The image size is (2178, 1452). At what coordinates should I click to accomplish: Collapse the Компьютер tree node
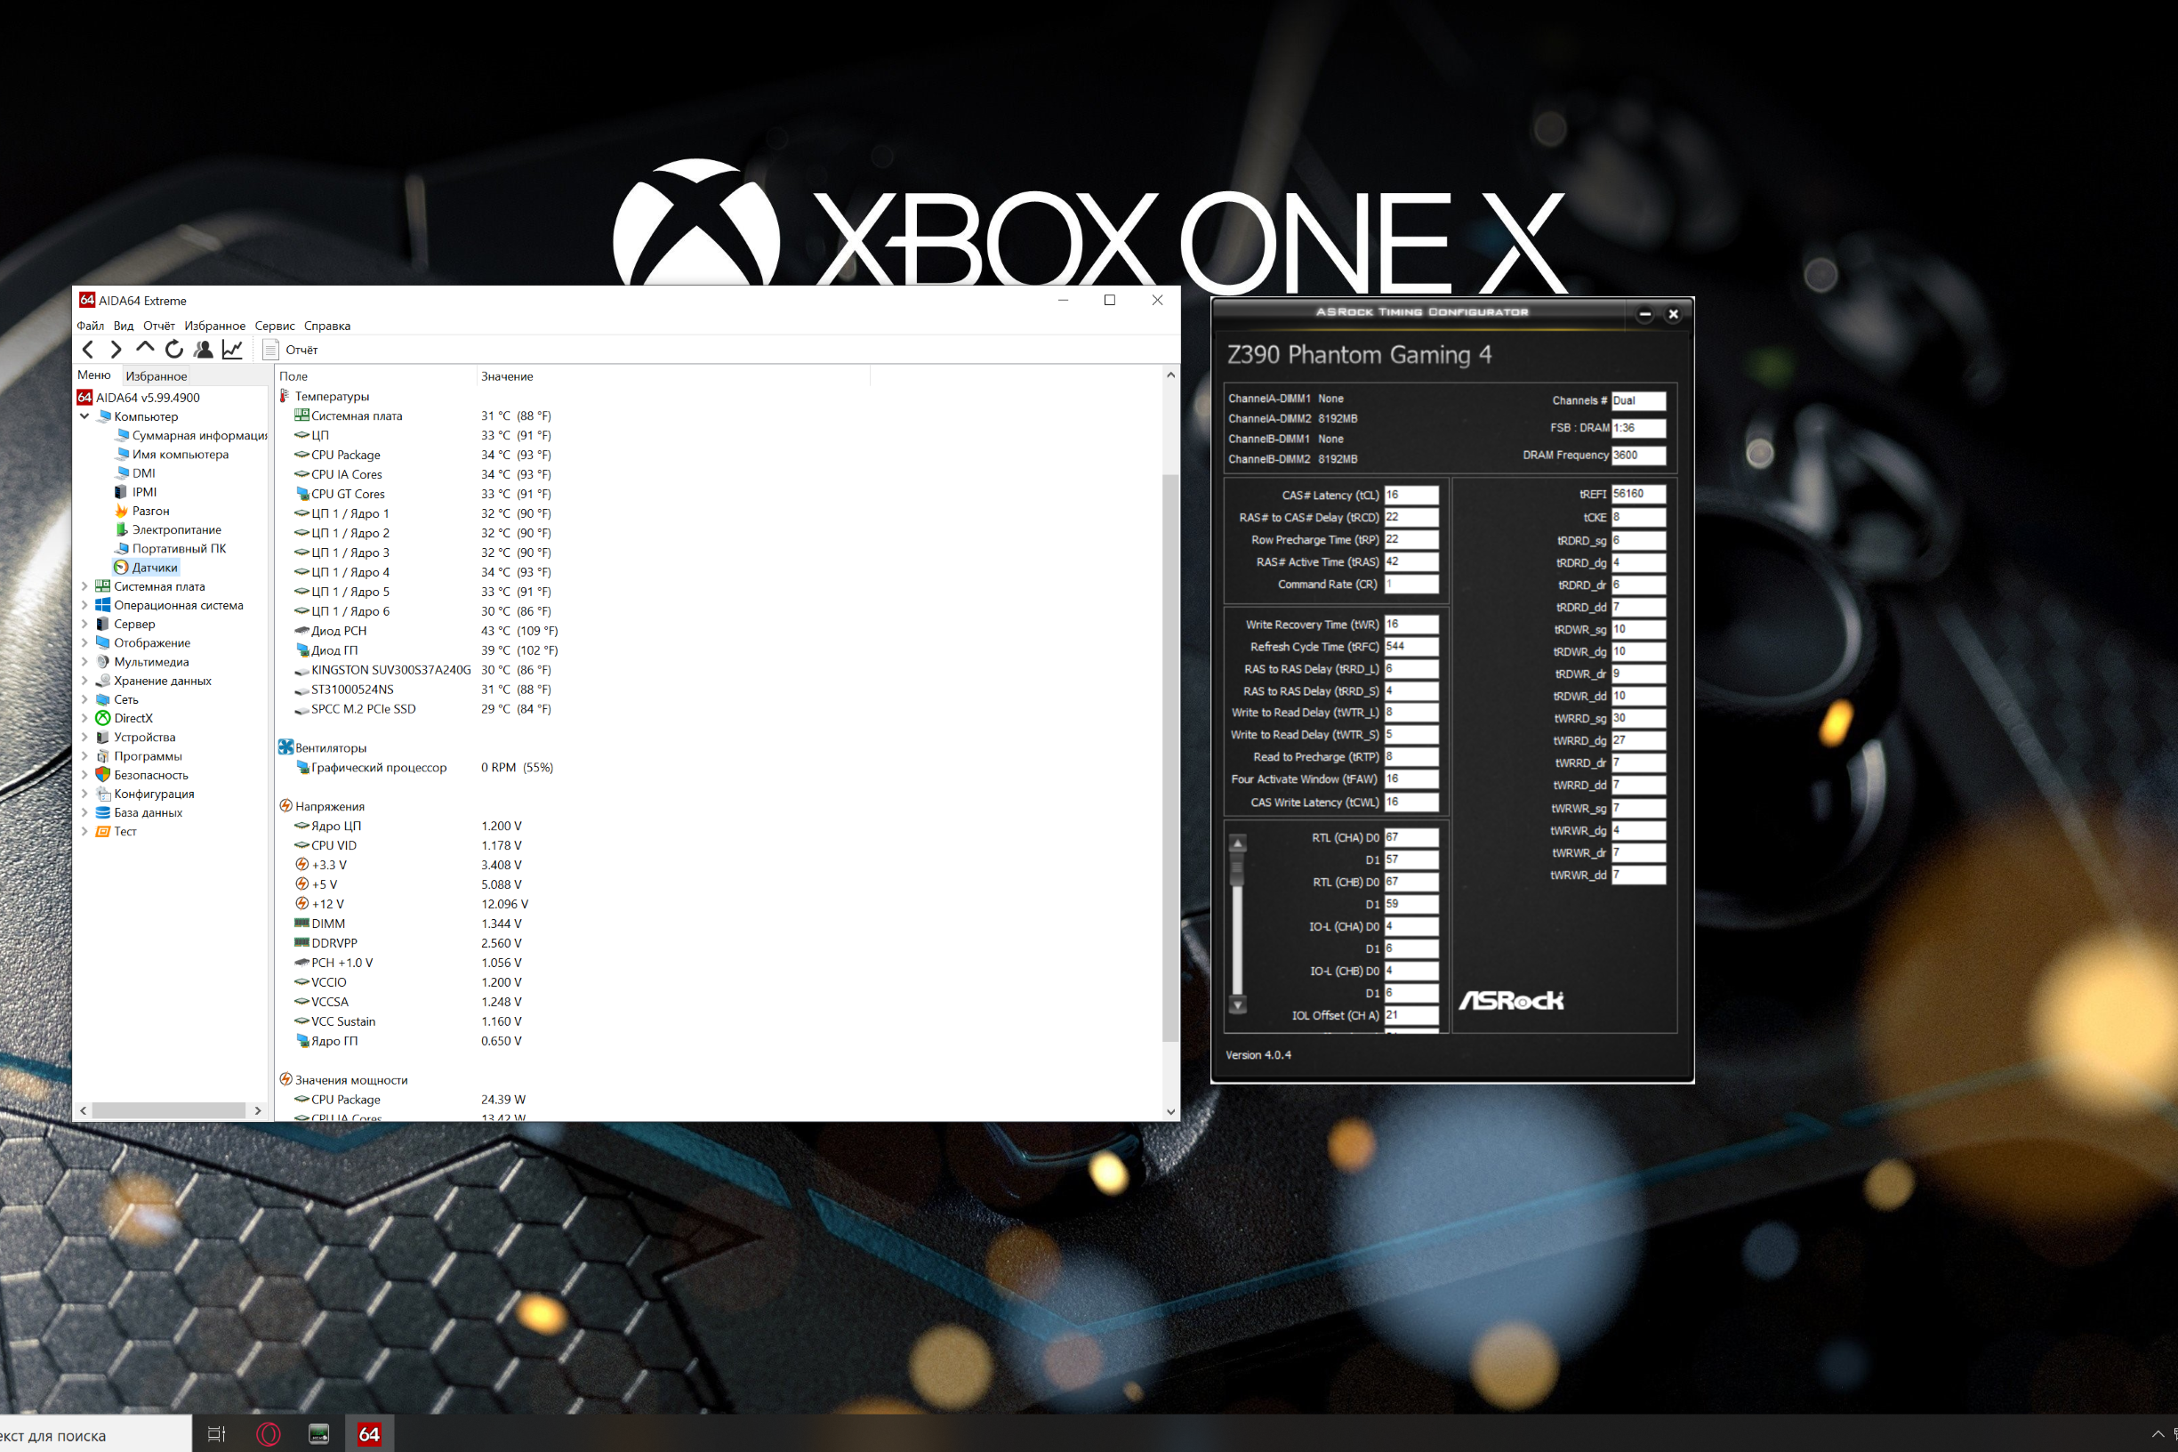[85, 416]
